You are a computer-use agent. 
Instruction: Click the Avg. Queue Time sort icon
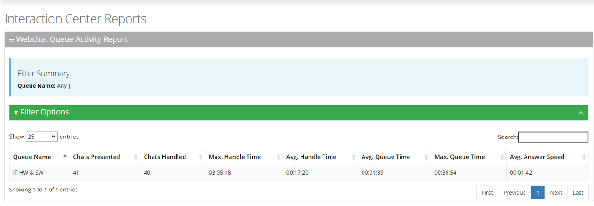coord(426,157)
